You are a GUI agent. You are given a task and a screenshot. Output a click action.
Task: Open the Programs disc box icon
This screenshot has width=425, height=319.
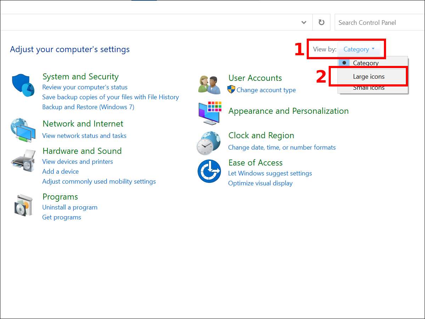click(24, 205)
